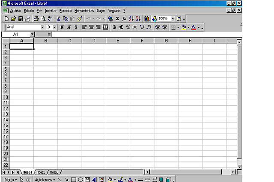Switch to the Hoja3 sheet tab

coord(54,173)
